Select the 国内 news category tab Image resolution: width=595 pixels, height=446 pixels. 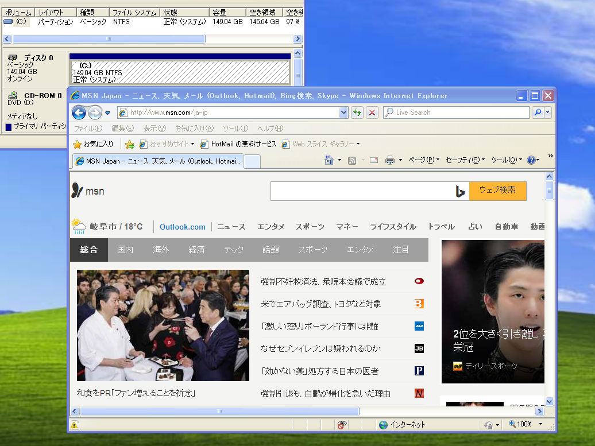click(125, 250)
